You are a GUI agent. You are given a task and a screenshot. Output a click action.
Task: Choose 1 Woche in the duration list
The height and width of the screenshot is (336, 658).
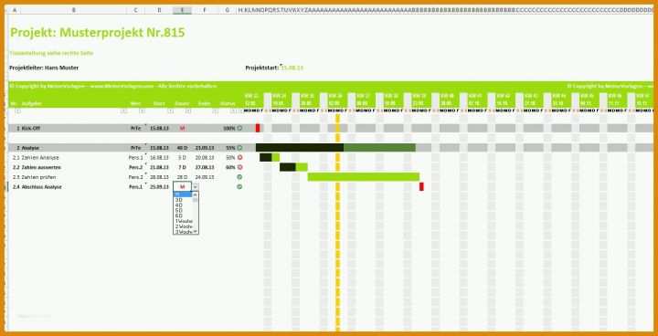pyautogui.click(x=183, y=221)
